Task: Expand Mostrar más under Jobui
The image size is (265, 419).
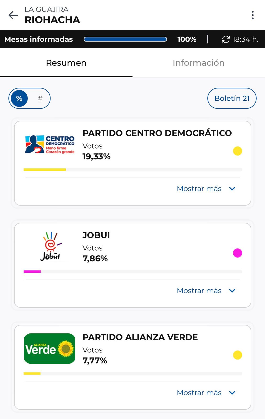Action: pos(206,291)
